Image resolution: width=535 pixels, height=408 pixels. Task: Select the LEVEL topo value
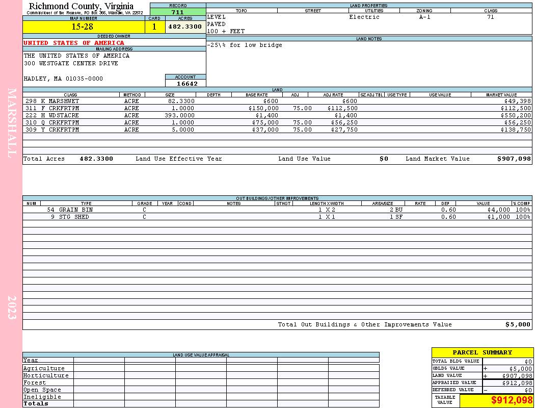(x=217, y=17)
